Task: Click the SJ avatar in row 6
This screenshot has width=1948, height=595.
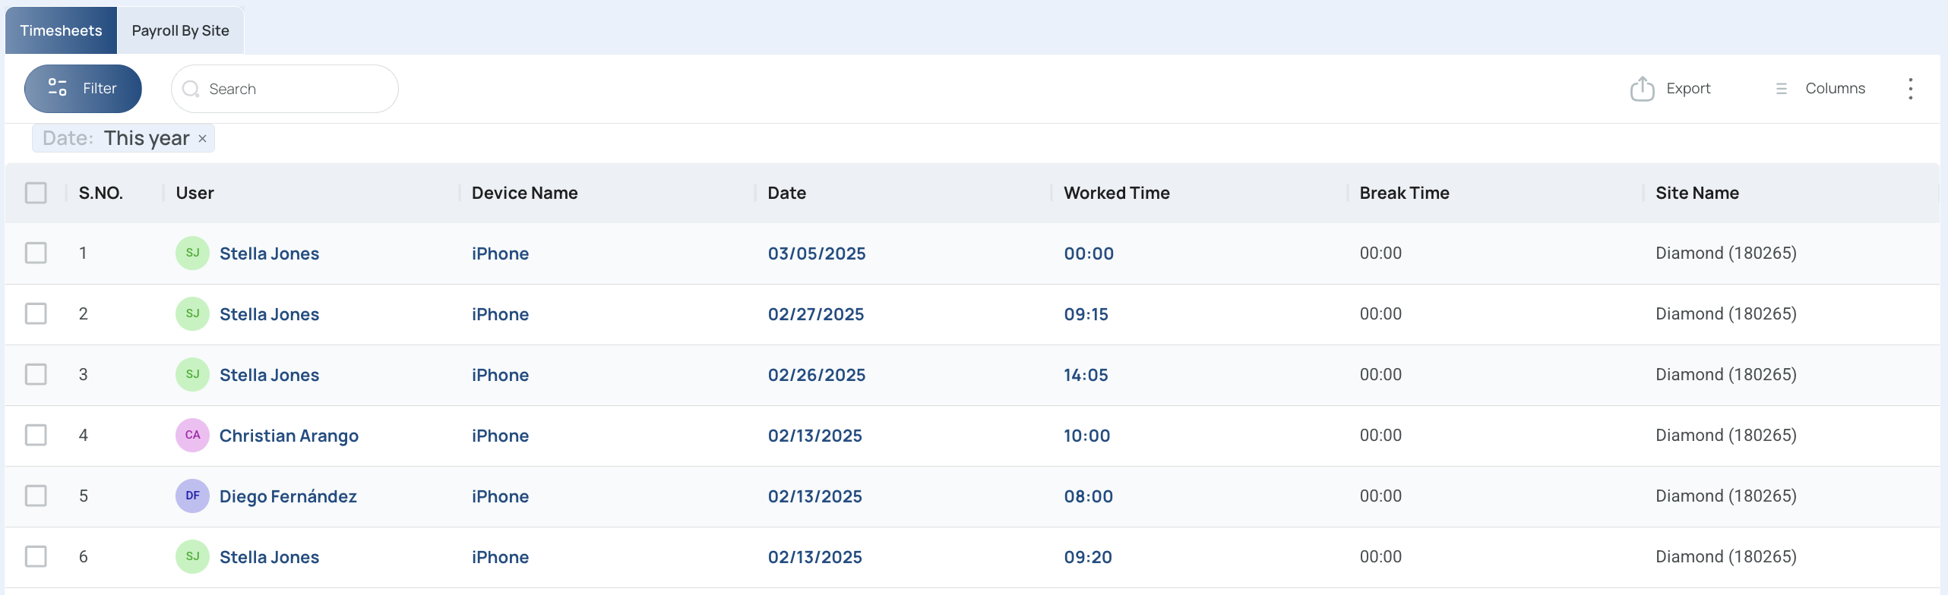Action: [x=192, y=556]
